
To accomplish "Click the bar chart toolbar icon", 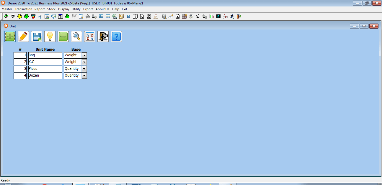I will click(x=211, y=16).
